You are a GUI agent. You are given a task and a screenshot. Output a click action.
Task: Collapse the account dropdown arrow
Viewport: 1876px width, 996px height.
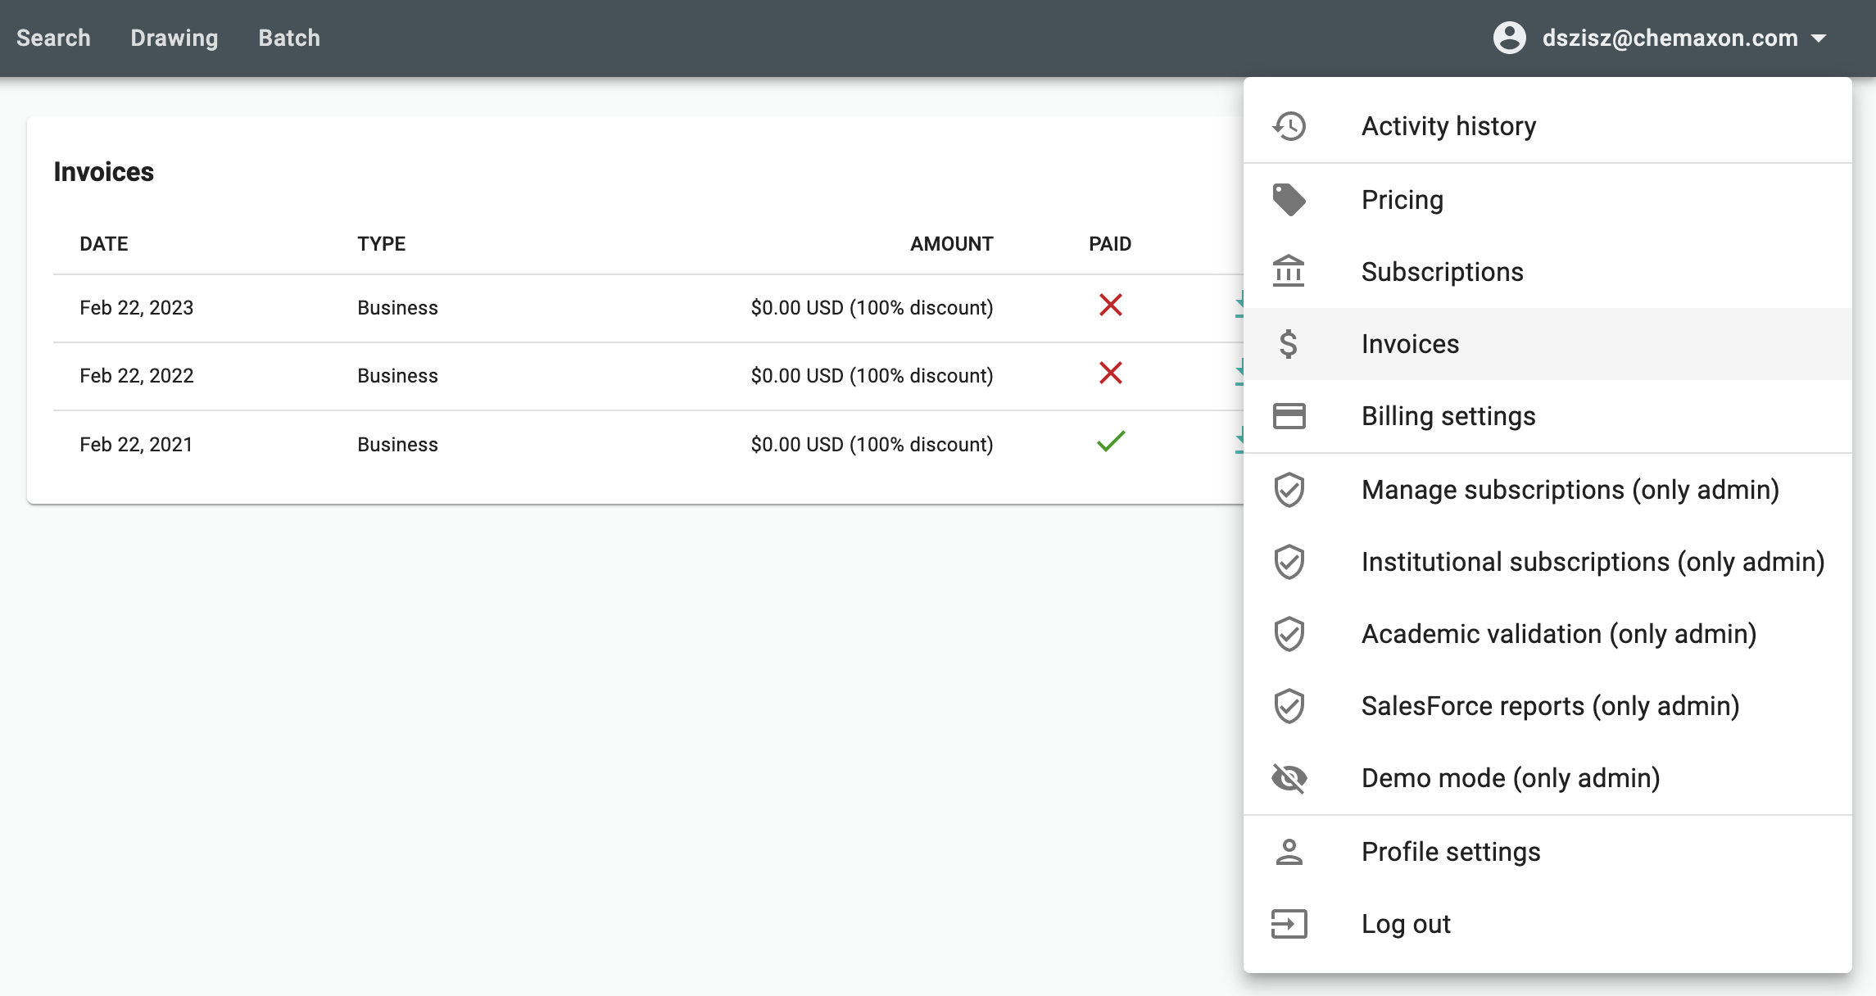coord(1819,38)
